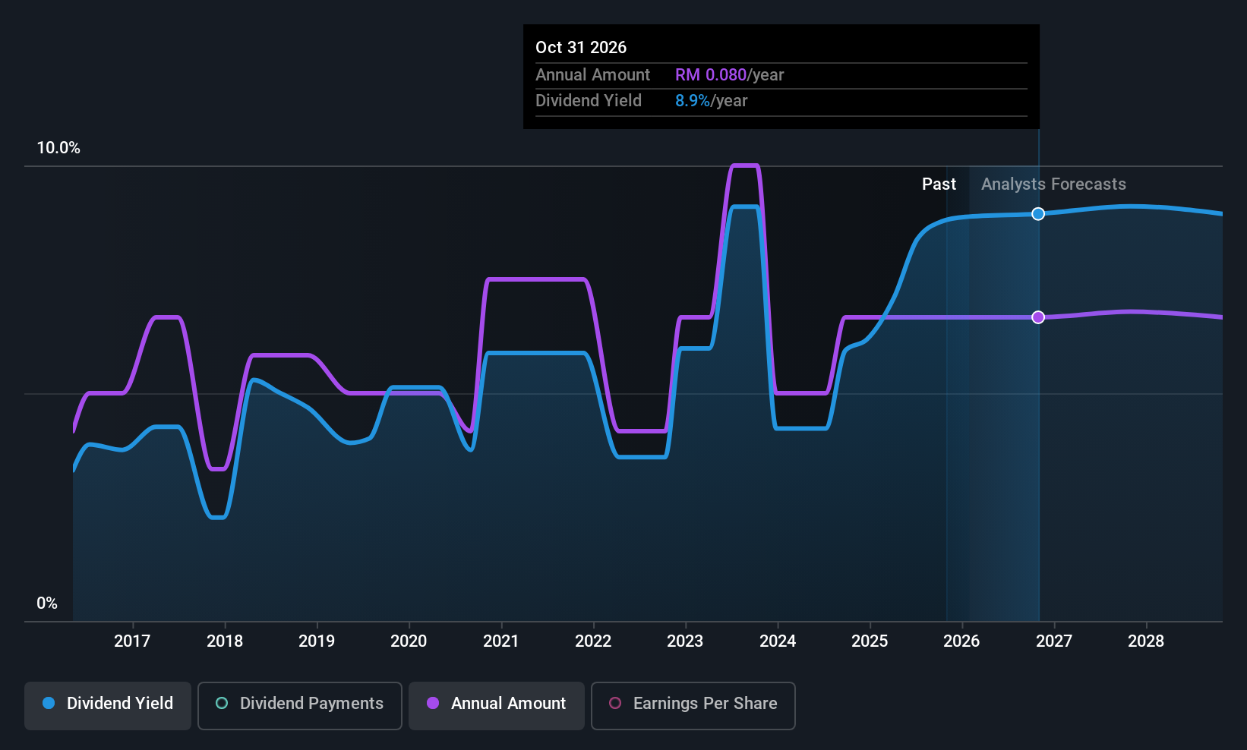1247x750 pixels.
Task: Toggle the Earnings Per Share series
Action: [693, 705]
